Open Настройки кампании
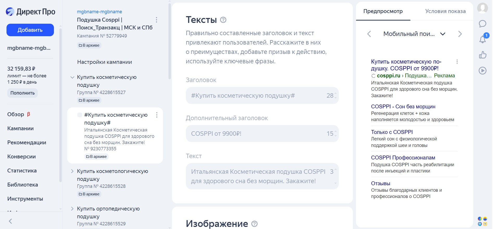Image resolution: width=493 pixels, height=229 pixels. tap(104, 62)
